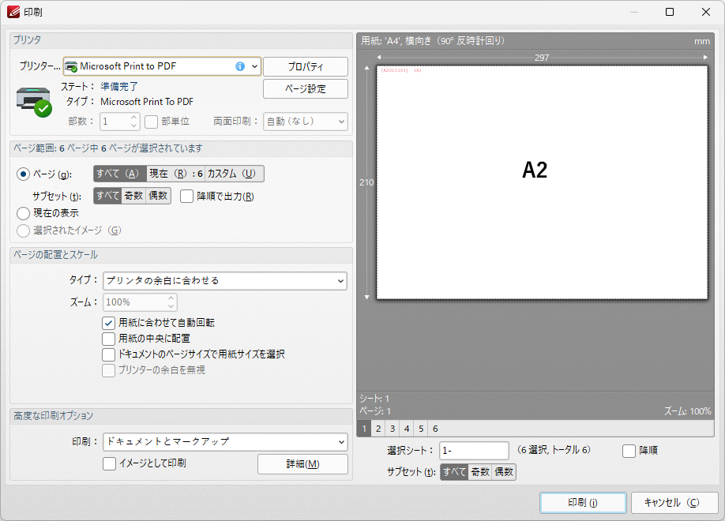
Task: Enable 用紙の中央に配置 checkbox
Action: (x=109, y=339)
